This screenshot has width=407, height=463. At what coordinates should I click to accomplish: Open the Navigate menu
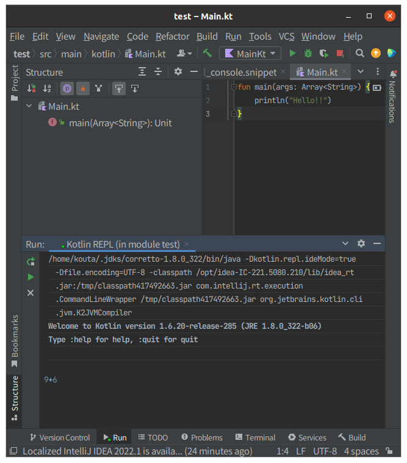(101, 37)
